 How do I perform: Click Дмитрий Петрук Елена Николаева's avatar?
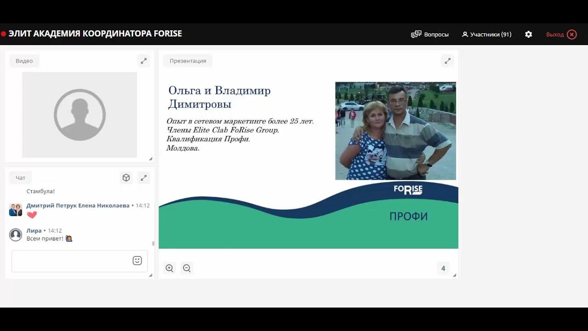pos(16,210)
